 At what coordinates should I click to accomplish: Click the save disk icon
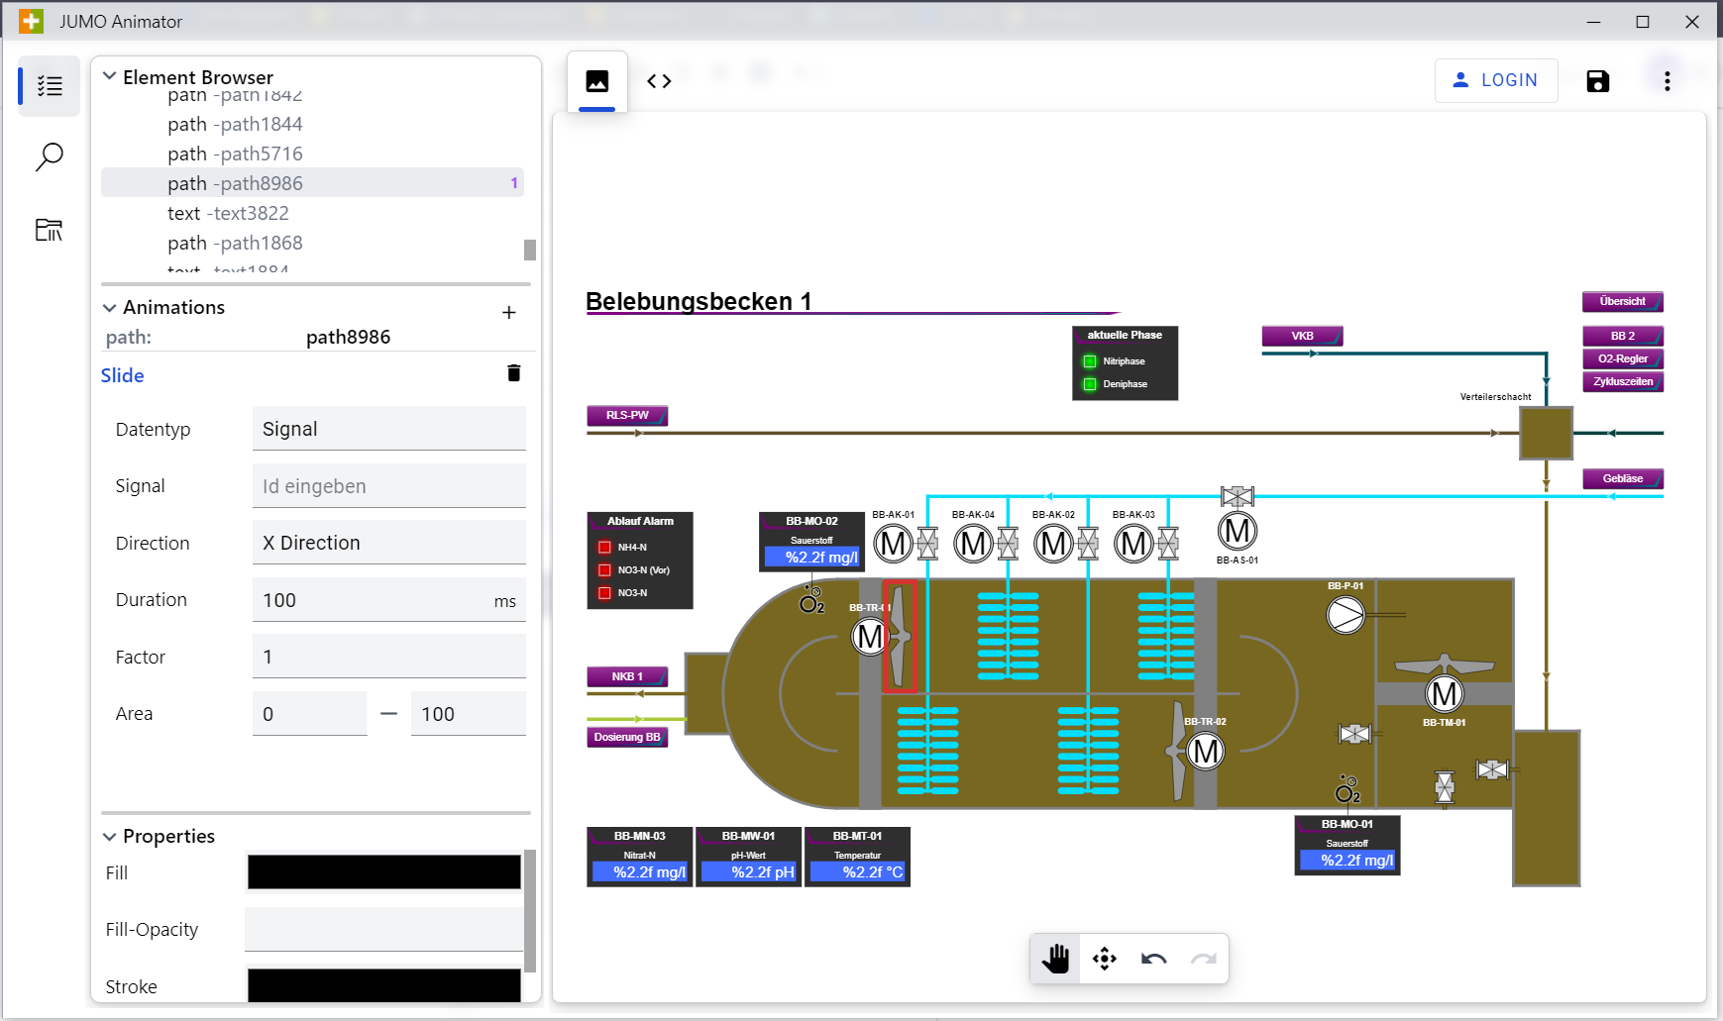(x=1597, y=81)
